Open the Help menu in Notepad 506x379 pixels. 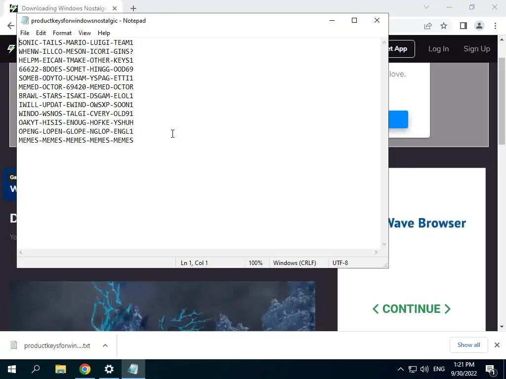click(104, 33)
